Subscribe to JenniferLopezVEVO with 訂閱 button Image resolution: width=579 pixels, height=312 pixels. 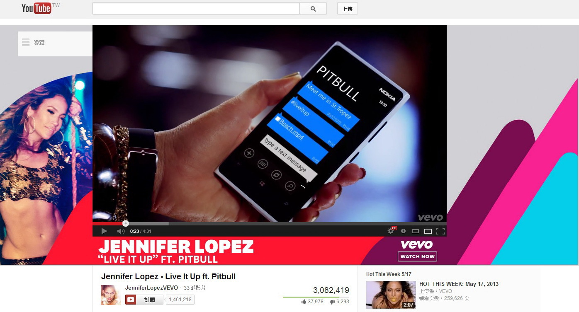point(144,300)
